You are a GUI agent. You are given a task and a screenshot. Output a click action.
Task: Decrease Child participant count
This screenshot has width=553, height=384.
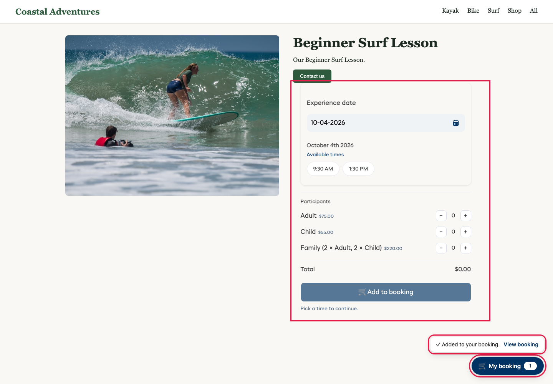(x=441, y=232)
